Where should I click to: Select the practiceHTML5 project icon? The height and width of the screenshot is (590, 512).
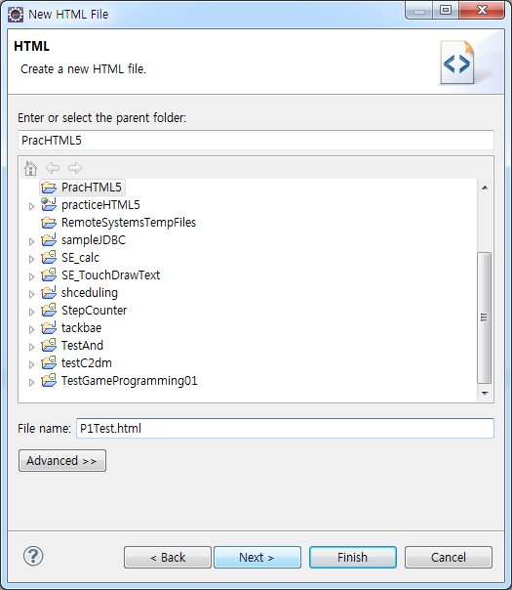coord(49,204)
